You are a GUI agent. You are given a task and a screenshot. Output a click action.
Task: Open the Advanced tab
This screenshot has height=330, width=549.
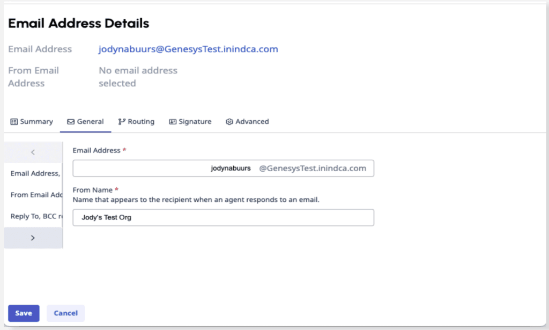[247, 121]
